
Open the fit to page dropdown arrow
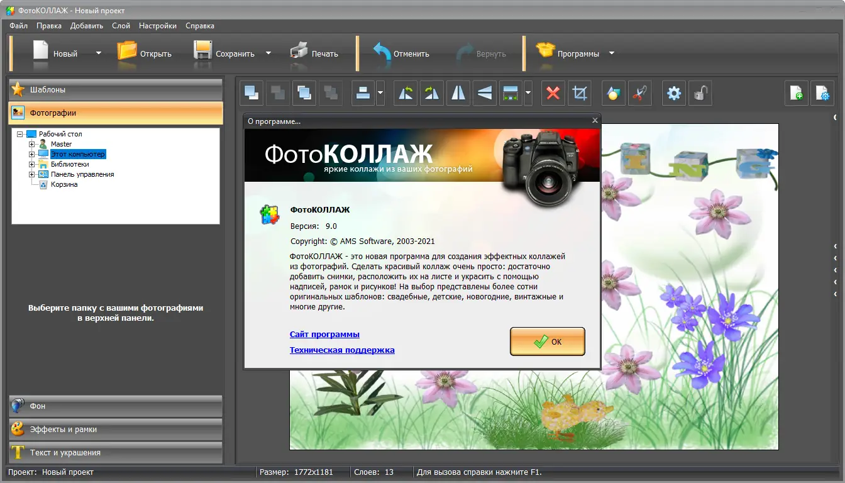tap(528, 93)
